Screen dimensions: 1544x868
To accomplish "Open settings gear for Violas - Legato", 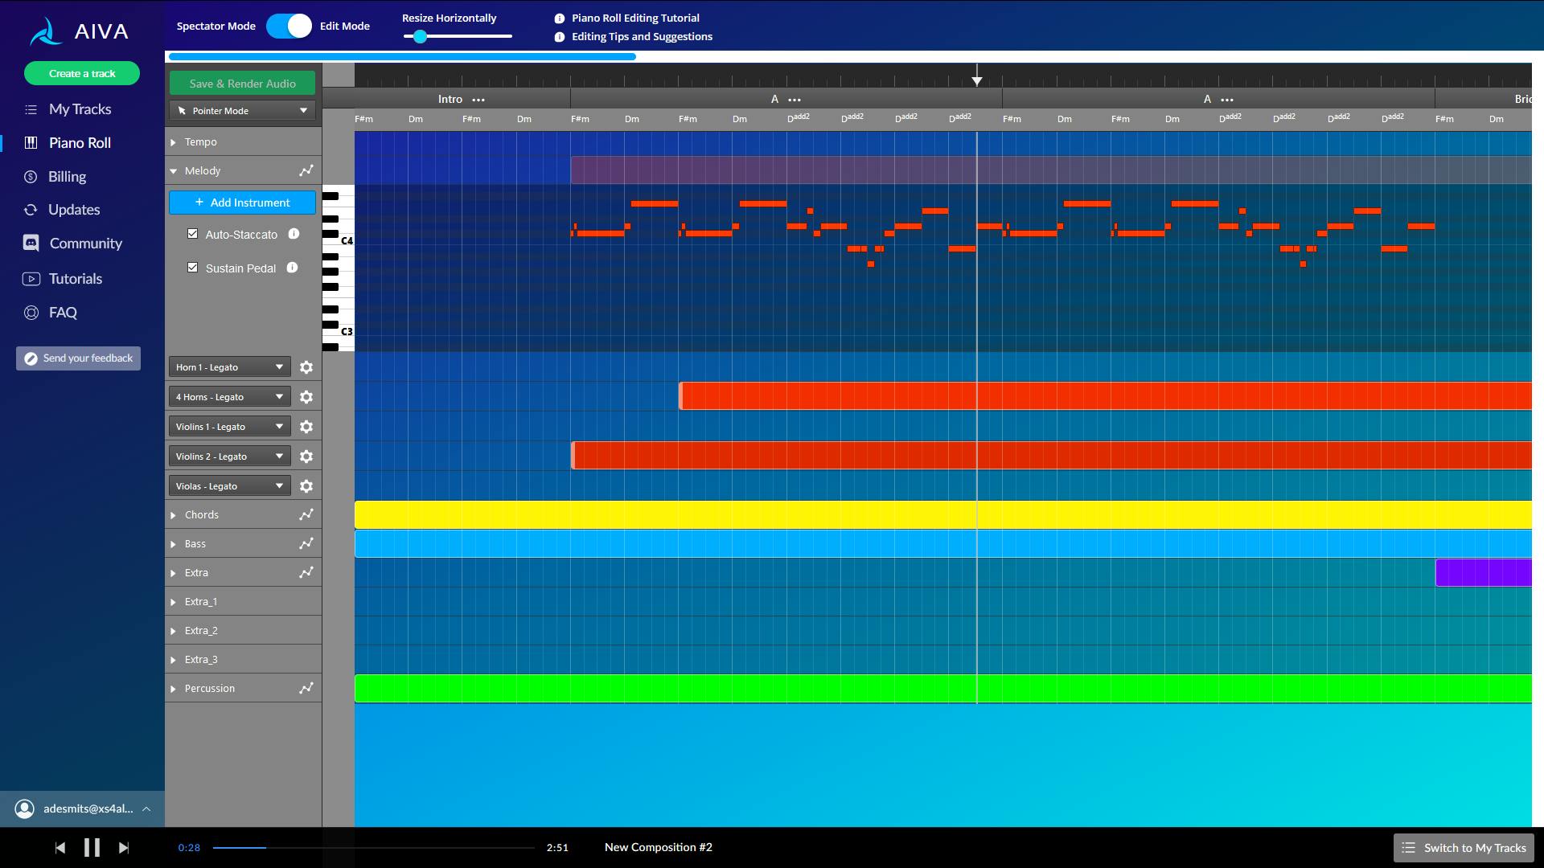I will pyautogui.click(x=306, y=486).
